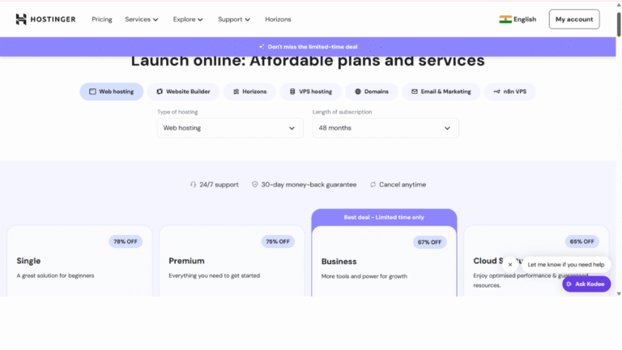622x350 pixels.
Task: Switch to the n8n VPS tab
Action: pos(509,92)
